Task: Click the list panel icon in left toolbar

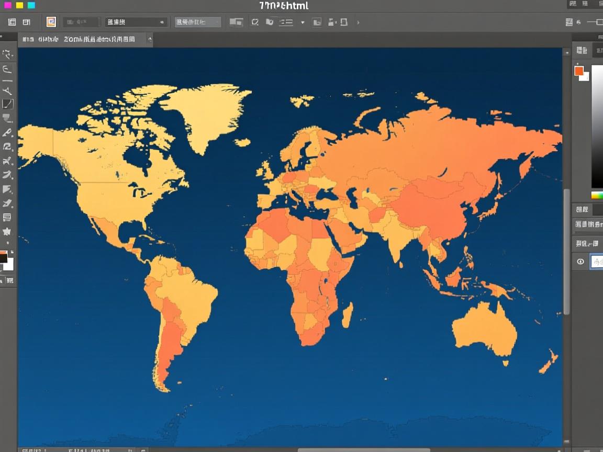Action: coord(7,217)
